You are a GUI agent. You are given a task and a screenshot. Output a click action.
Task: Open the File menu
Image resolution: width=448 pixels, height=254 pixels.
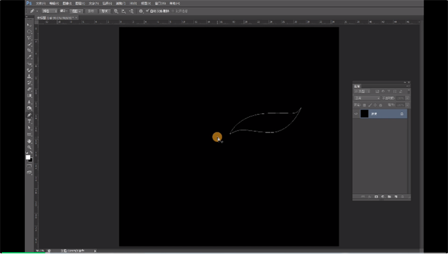click(x=40, y=3)
